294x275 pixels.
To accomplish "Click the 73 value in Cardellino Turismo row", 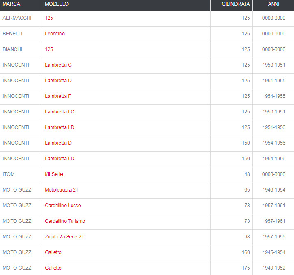I will 247,221.
